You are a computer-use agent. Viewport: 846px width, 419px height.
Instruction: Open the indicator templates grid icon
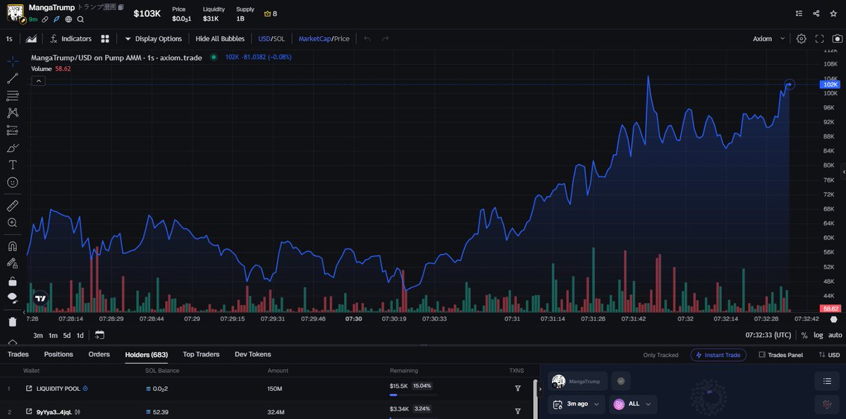(105, 39)
